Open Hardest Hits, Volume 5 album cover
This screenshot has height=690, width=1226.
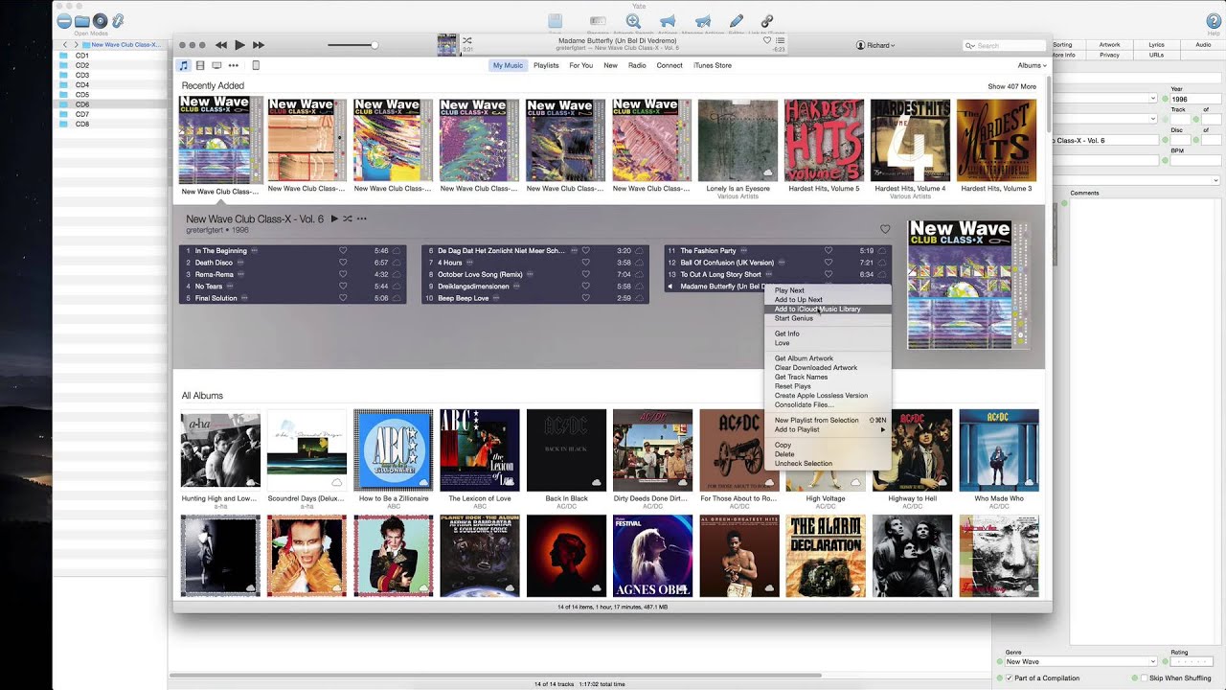point(824,140)
